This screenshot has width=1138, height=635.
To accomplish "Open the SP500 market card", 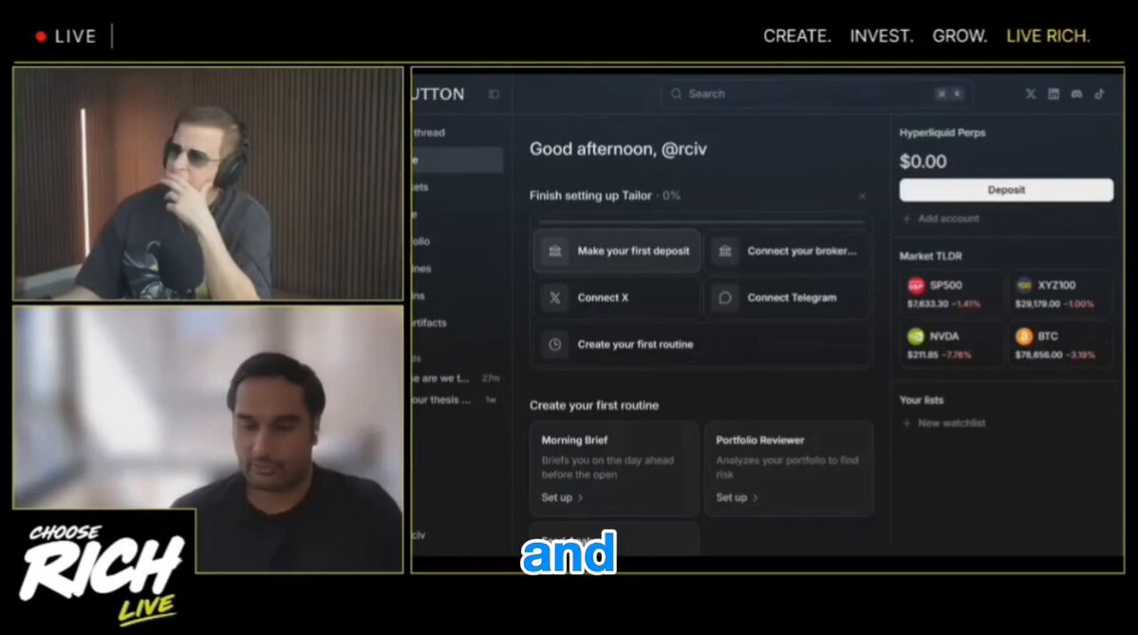I will [x=951, y=293].
